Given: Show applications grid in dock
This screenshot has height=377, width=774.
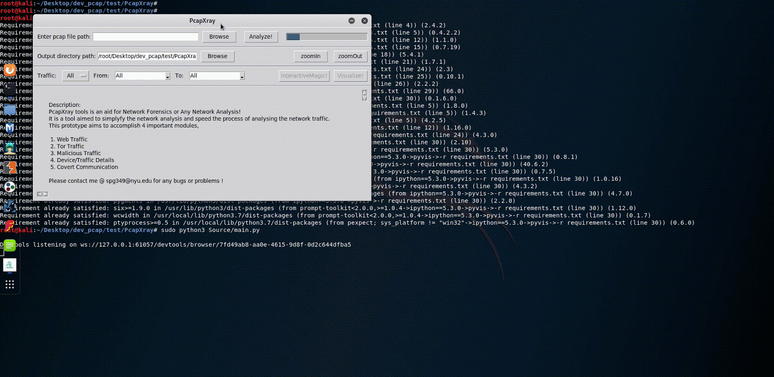Looking at the screenshot, I should (9, 284).
